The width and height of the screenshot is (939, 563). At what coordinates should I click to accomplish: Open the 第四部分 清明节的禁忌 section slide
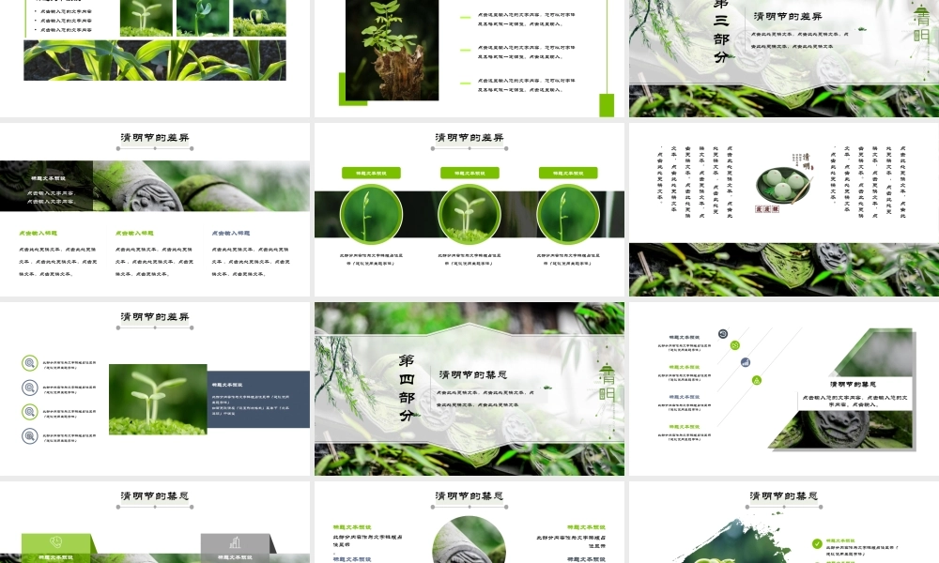tap(469, 388)
